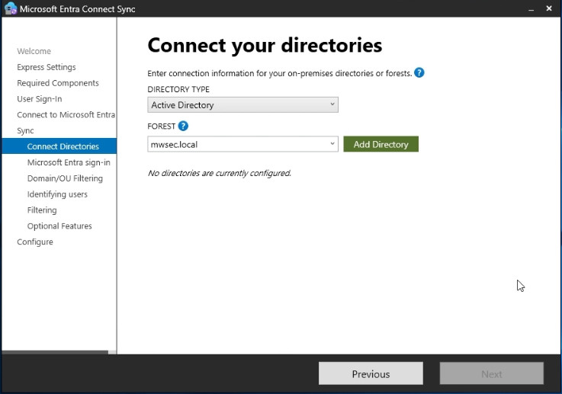Screen dimensions: 562x394
Task: Open the Express Settings step
Action: click(47, 67)
